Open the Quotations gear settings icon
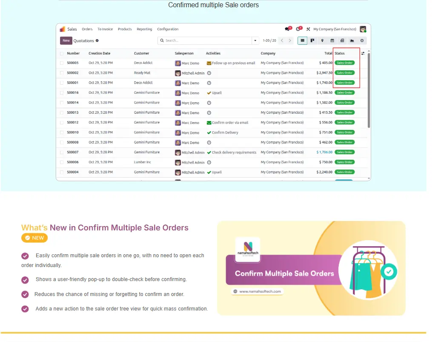Screen dimensions: 432x342 point(97,41)
